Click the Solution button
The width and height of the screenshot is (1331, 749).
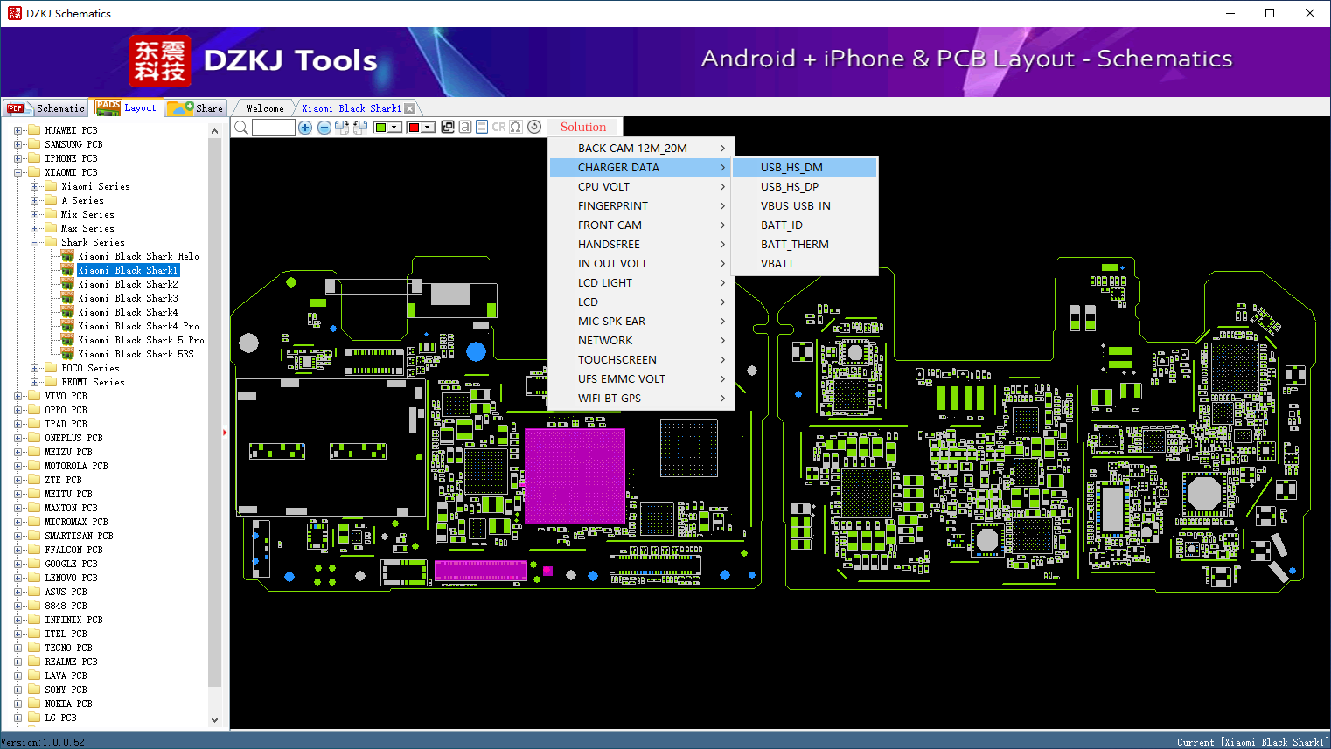(x=583, y=128)
